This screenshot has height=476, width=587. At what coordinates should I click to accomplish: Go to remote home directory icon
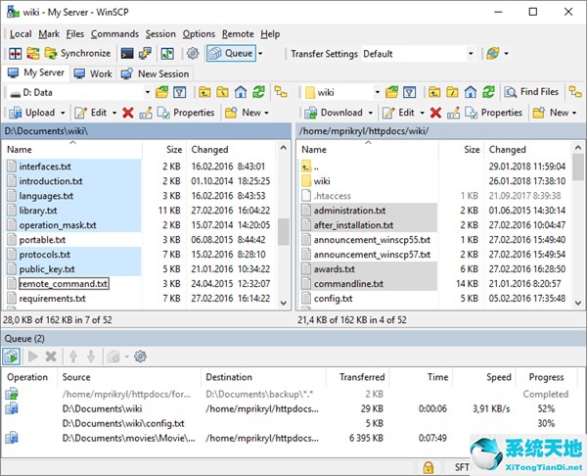click(471, 92)
